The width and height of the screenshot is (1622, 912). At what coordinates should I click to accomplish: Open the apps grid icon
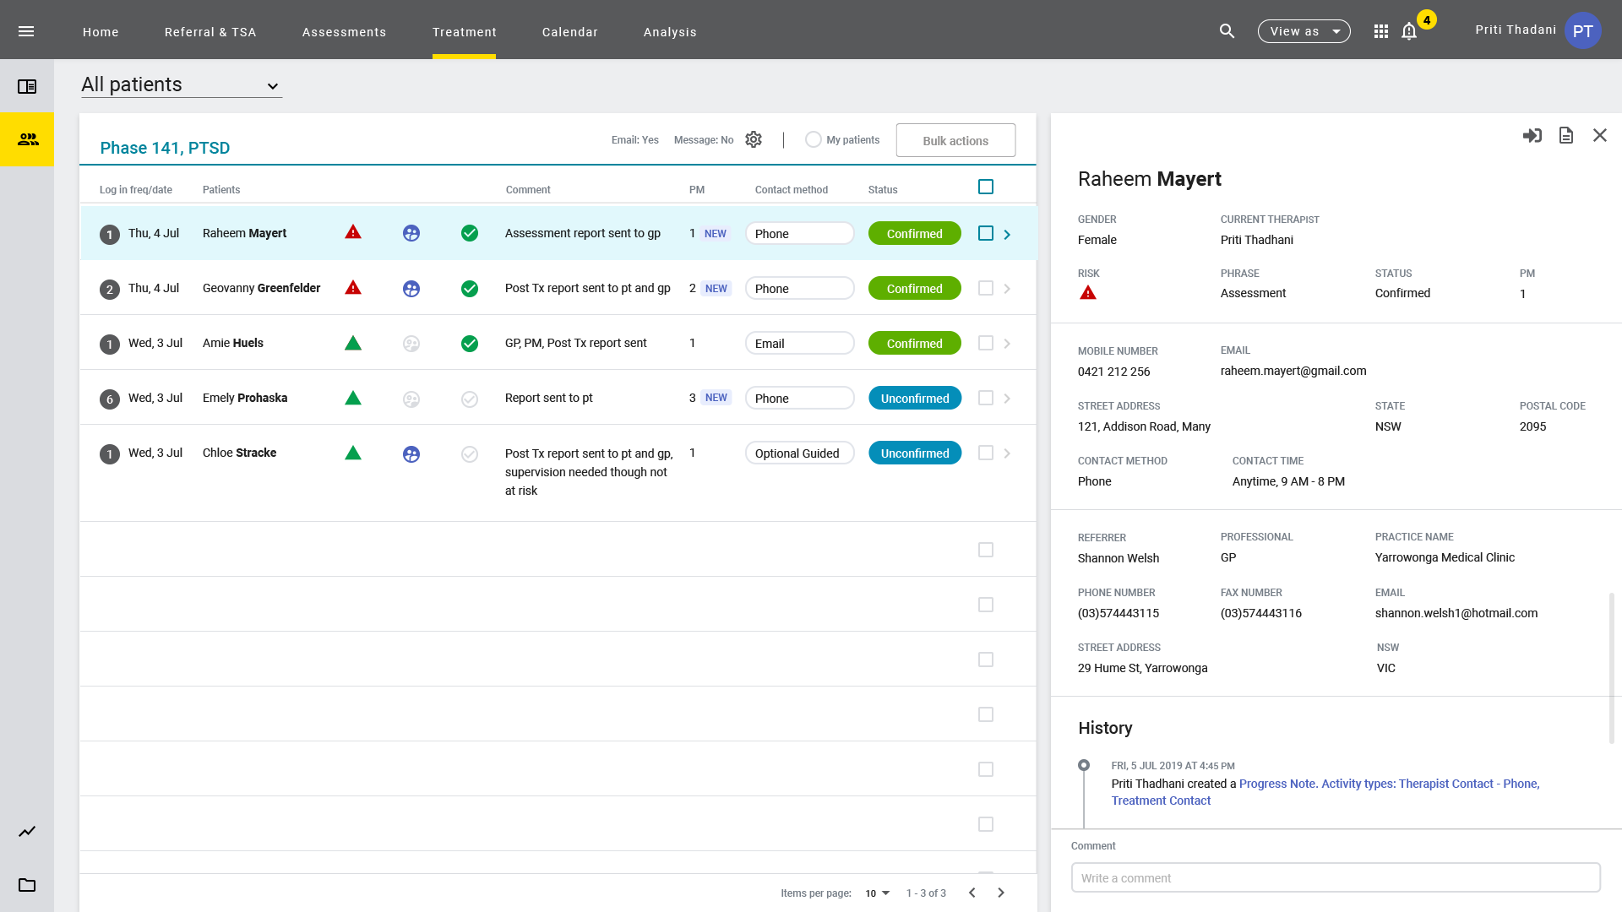point(1380,31)
